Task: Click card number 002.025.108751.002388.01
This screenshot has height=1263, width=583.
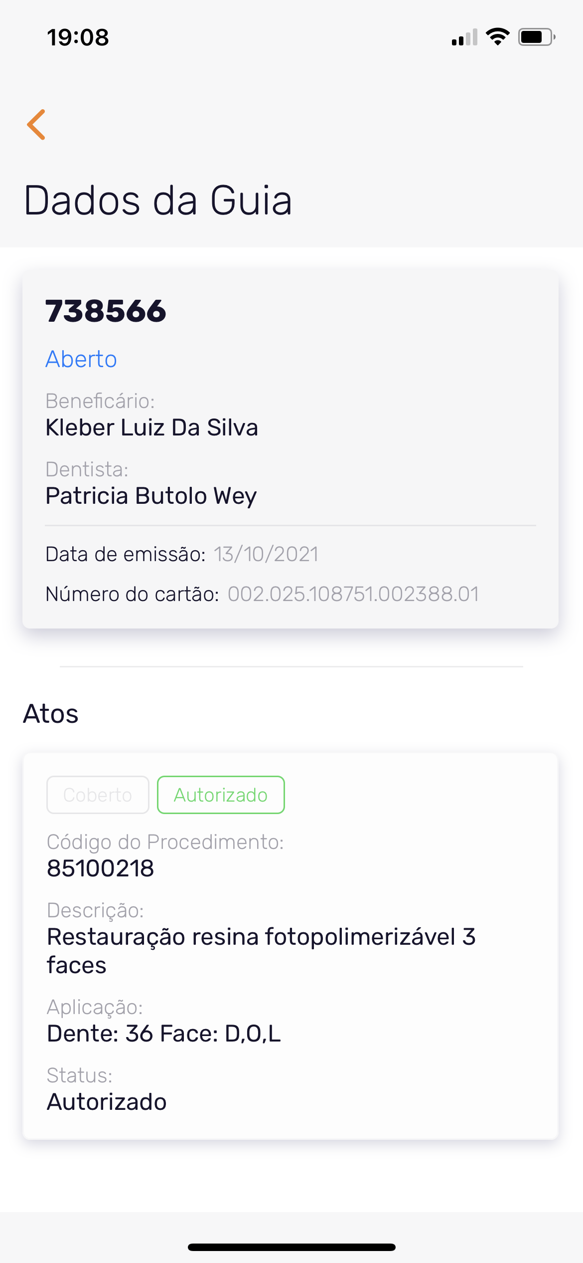Action: (353, 594)
